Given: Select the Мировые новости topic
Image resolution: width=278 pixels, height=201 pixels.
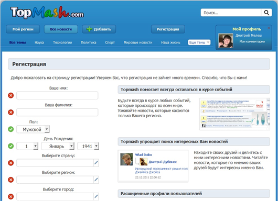Looking at the screenshot, I should (x=138, y=42).
